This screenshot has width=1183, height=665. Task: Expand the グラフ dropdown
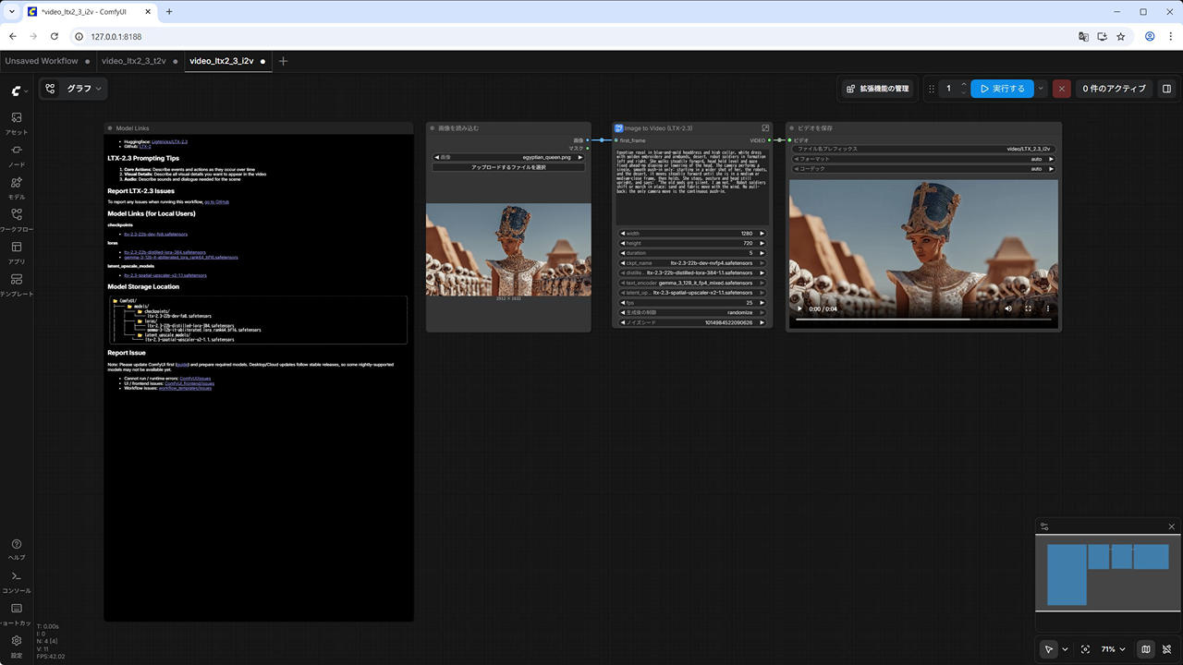click(x=83, y=89)
